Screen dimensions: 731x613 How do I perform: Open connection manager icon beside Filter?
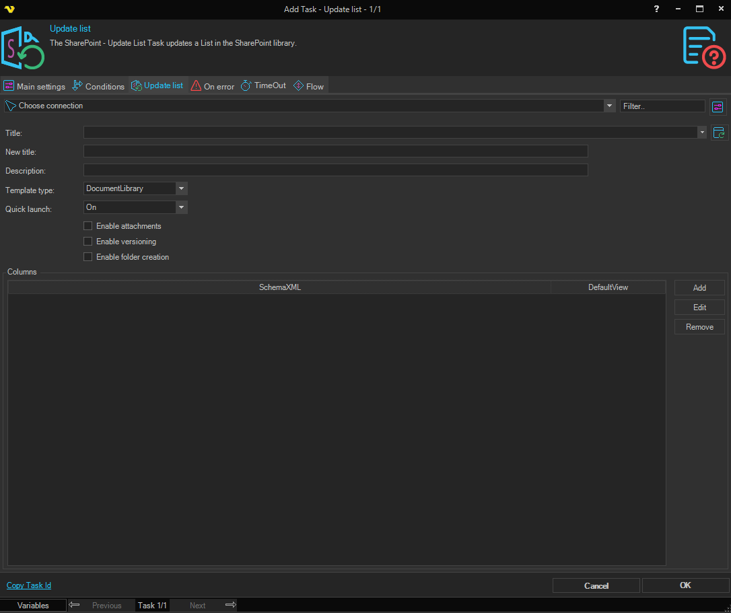tap(718, 107)
